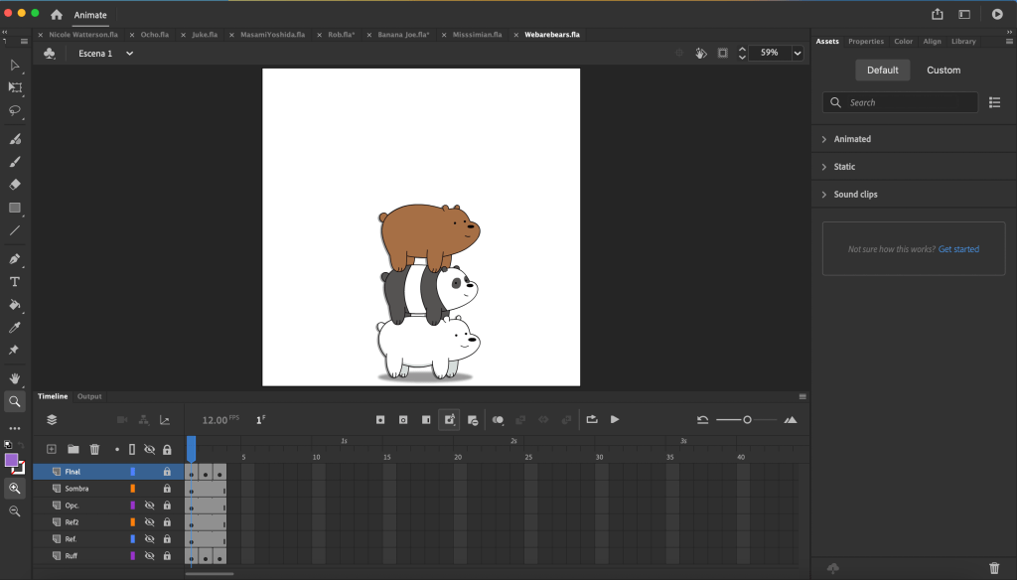The width and height of the screenshot is (1017, 580).
Task: Click the purple stroke color swatch
Action: click(12, 460)
